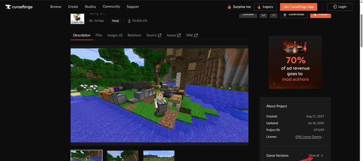The height and width of the screenshot is (161, 363).
Task: Open the Create menu
Action: tap(73, 7)
